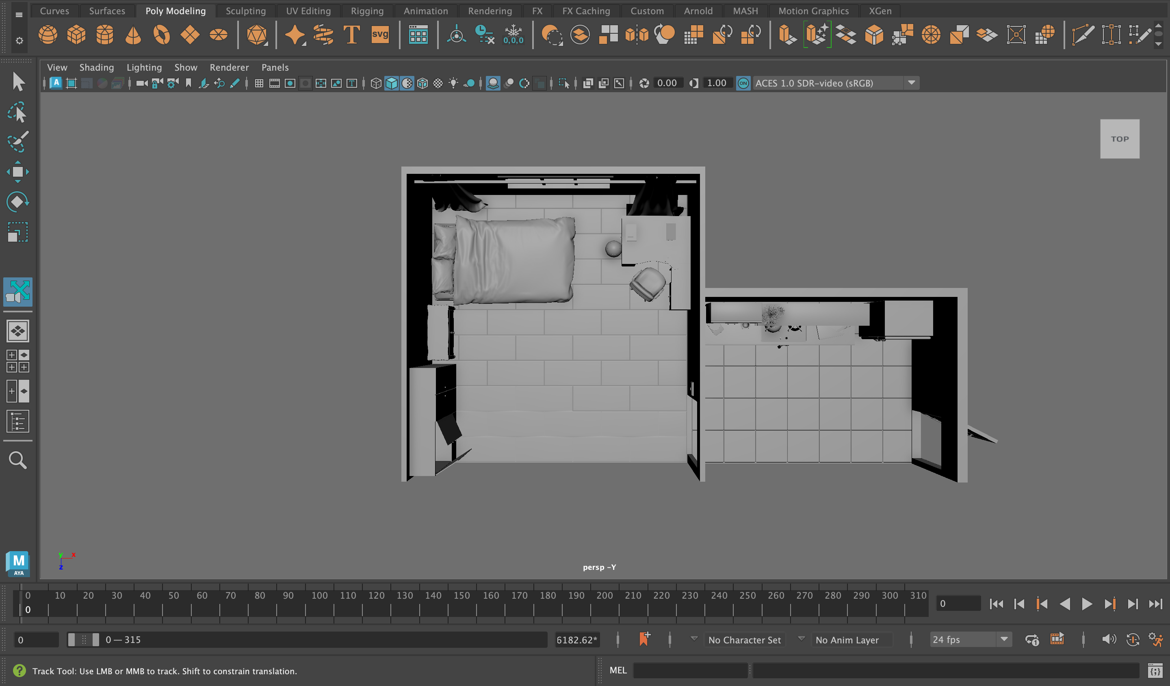This screenshot has height=686, width=1170.
Task: Select the Rotate tool
Action: click(18, 202)
